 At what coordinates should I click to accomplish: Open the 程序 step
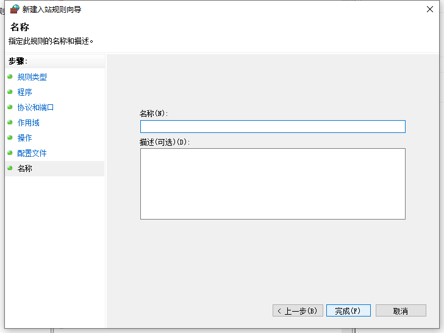24,92
